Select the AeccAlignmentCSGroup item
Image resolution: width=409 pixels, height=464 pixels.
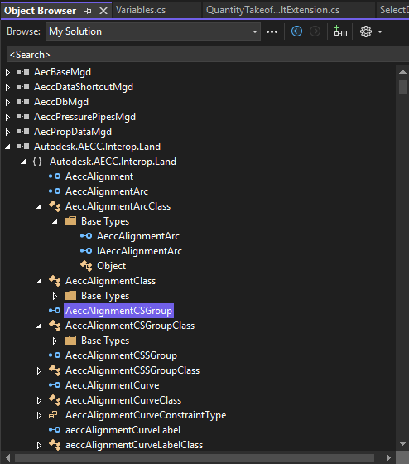(118, 311)
